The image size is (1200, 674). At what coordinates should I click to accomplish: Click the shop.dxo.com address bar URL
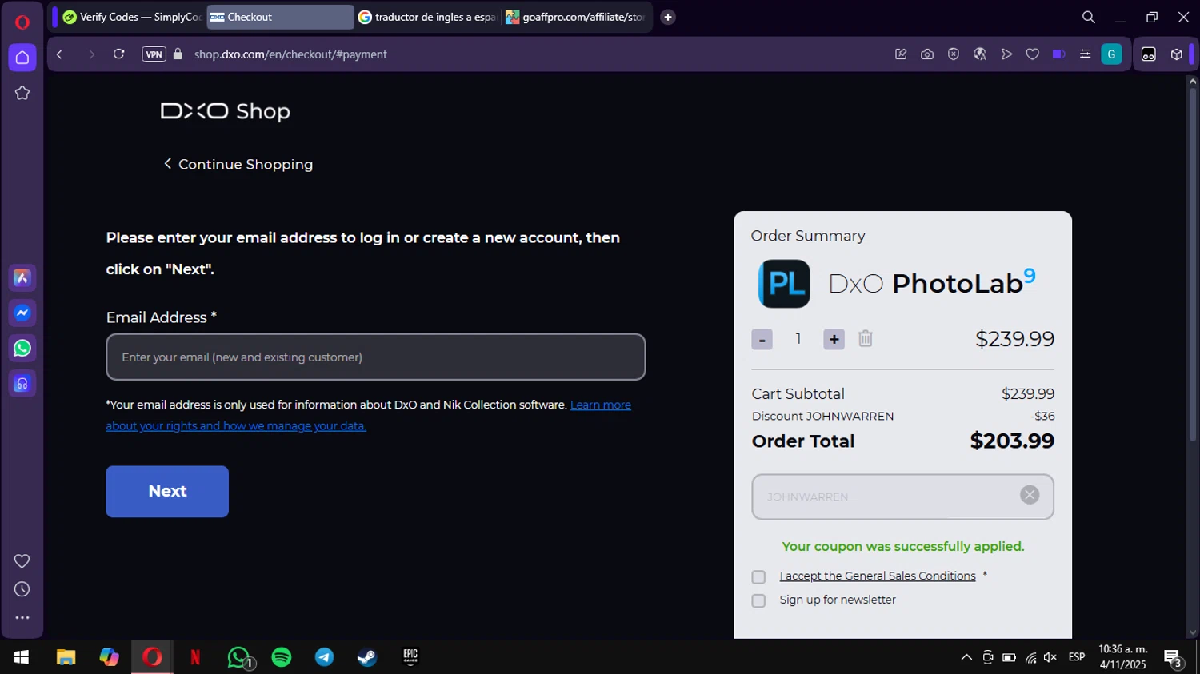click(x=290, y=54)
